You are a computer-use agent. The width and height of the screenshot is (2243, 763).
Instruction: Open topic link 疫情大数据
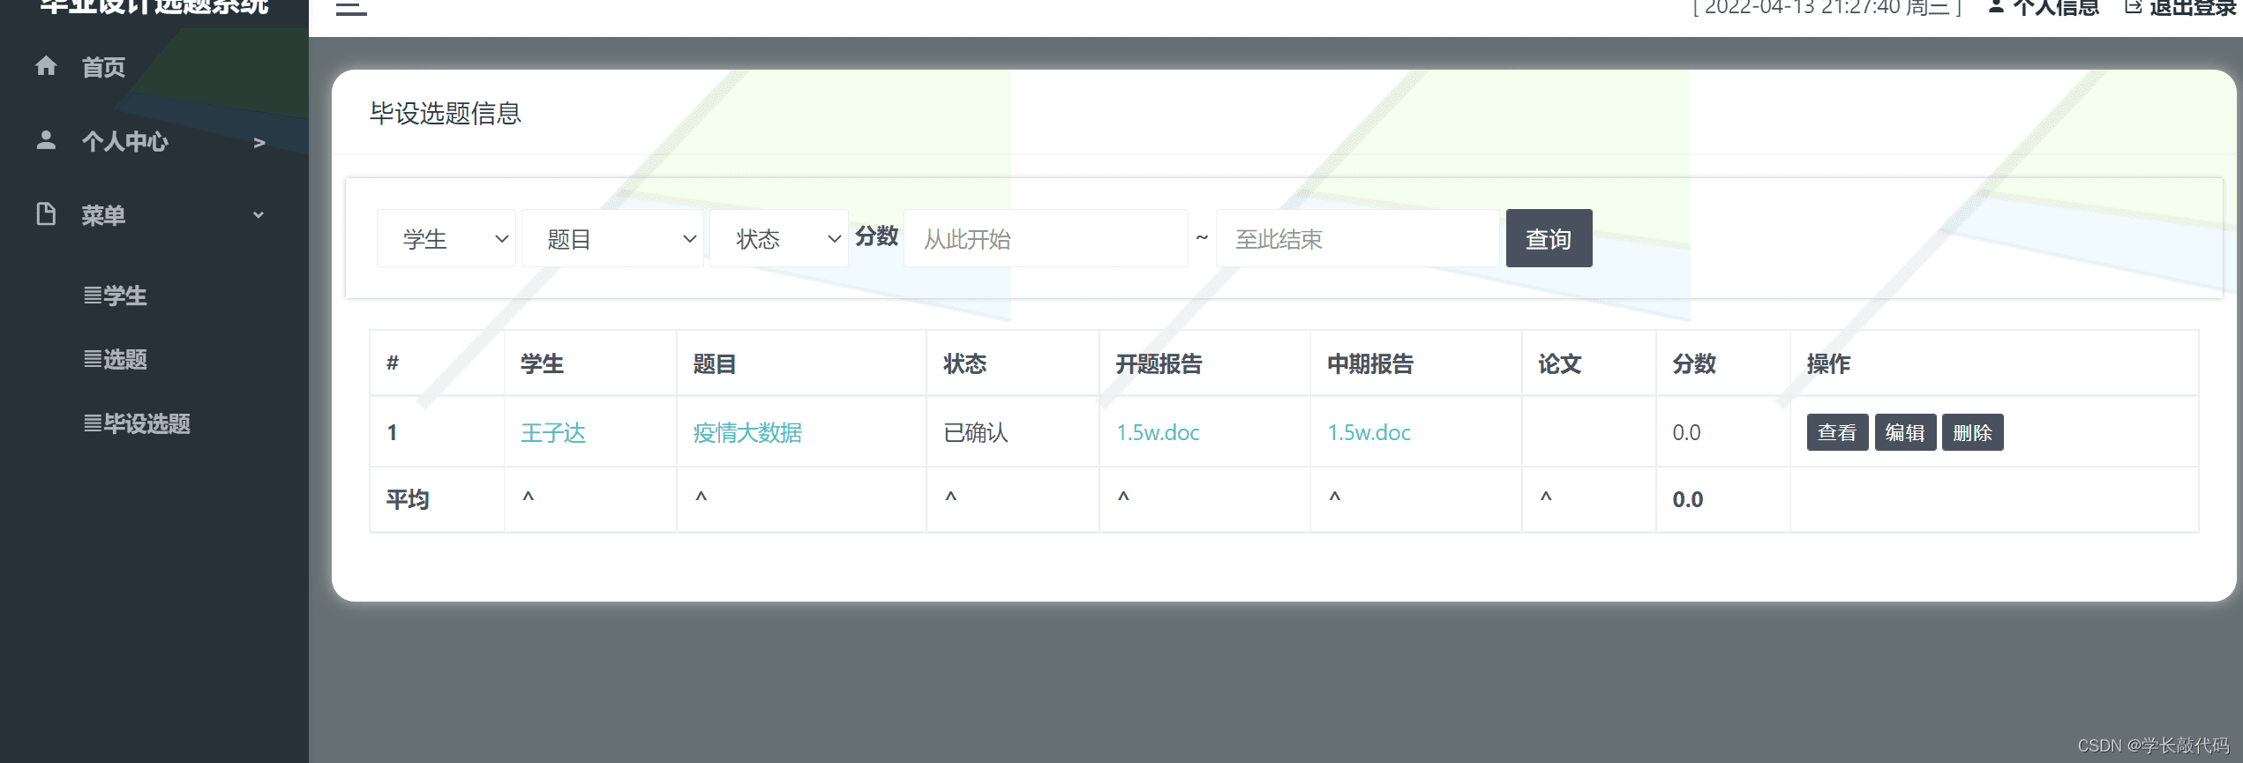coord(747,432)
